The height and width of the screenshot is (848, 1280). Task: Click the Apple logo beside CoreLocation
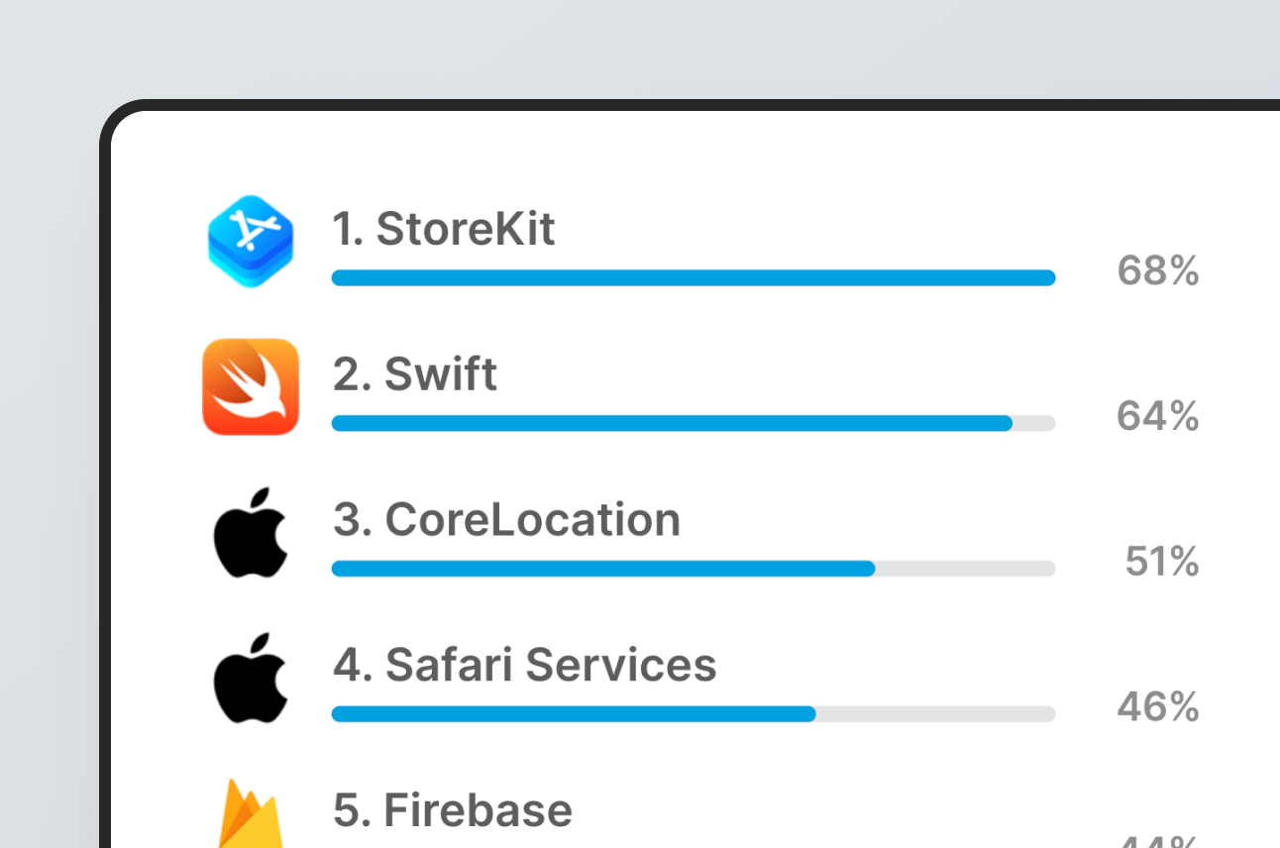[251, 533]
